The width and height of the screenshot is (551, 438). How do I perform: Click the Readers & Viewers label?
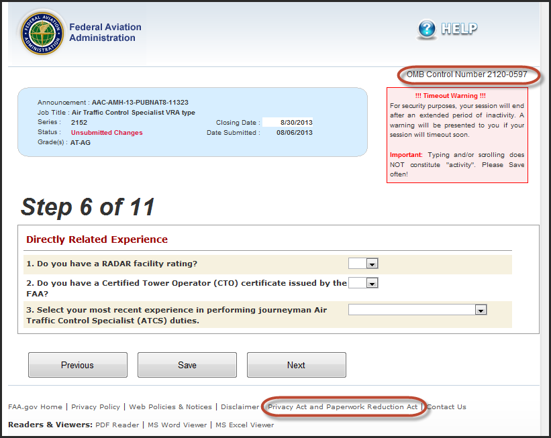[50, 425]
